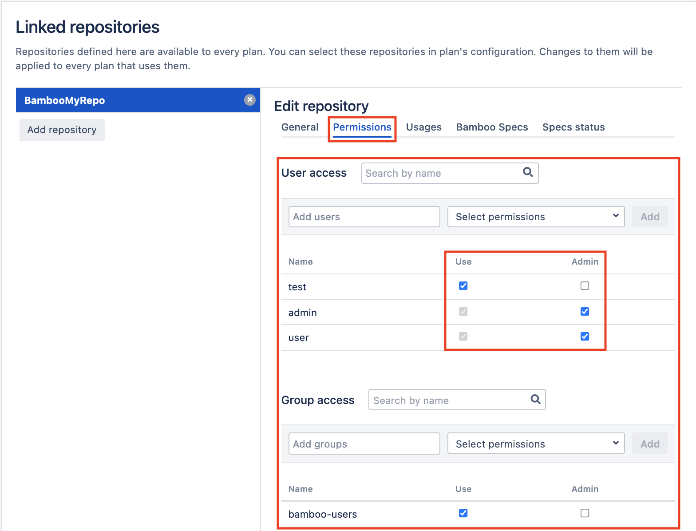This screenshot has height=531, width=696.
Task: Focus the User access search field
Action: click(x=450, y=173)
